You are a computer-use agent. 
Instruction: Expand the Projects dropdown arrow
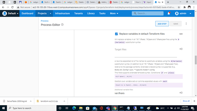click(x=50, y=13)
